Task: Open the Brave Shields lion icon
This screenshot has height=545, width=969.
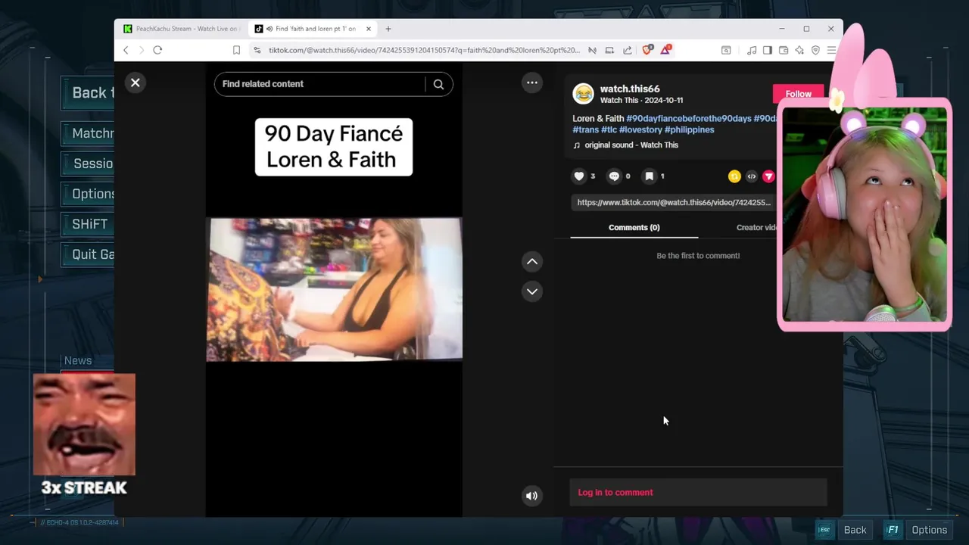Action: click(x=647, y=50)
